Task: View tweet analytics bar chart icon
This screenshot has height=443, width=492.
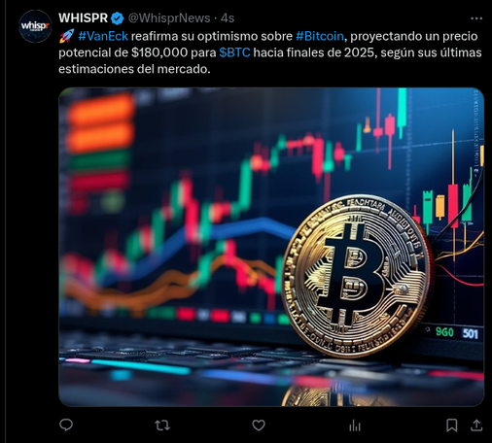Action: click(x=355, y=426)
